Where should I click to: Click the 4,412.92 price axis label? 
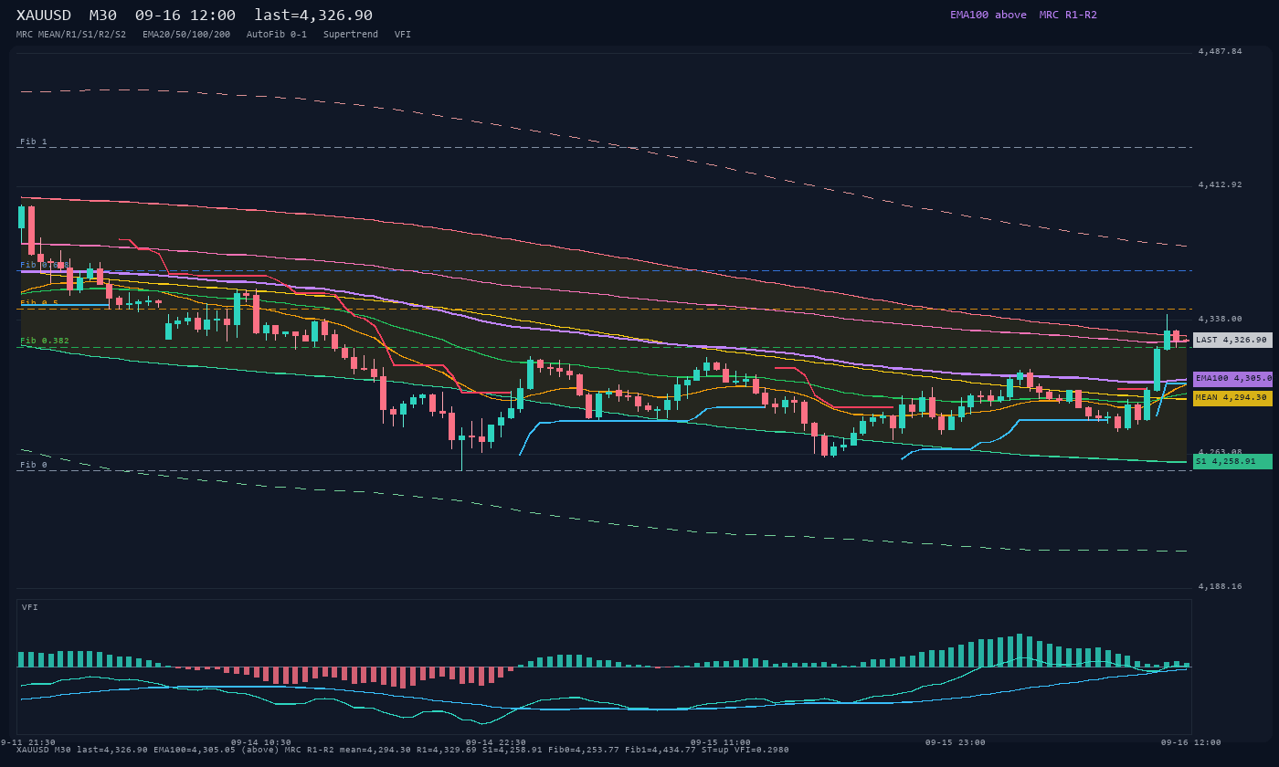coord(1220,184)
